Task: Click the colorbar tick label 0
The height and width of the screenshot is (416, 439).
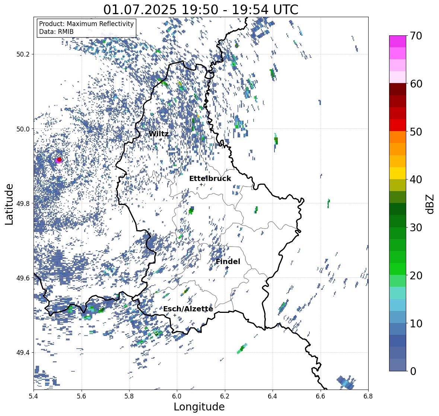Action: point(413,371)
